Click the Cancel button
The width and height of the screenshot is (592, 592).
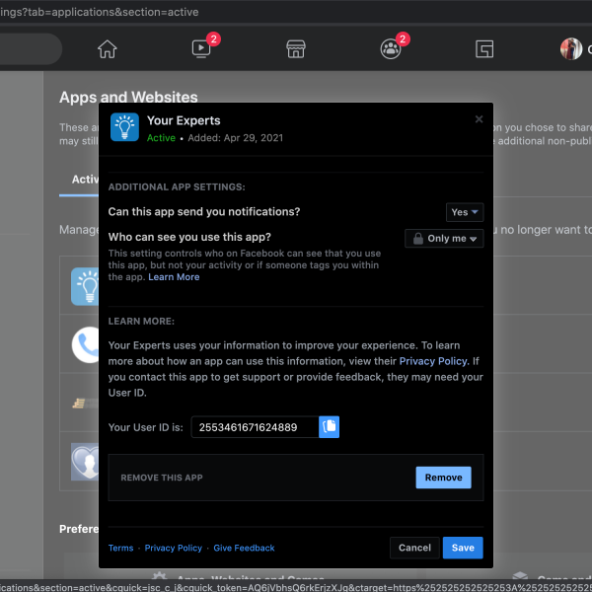tap(414, 548)
